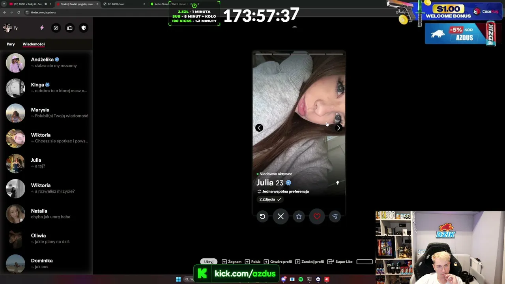Click the Rewind (undo last swipe) icon
The height and width of the screenshot is (284, 505).
[262, 216]
